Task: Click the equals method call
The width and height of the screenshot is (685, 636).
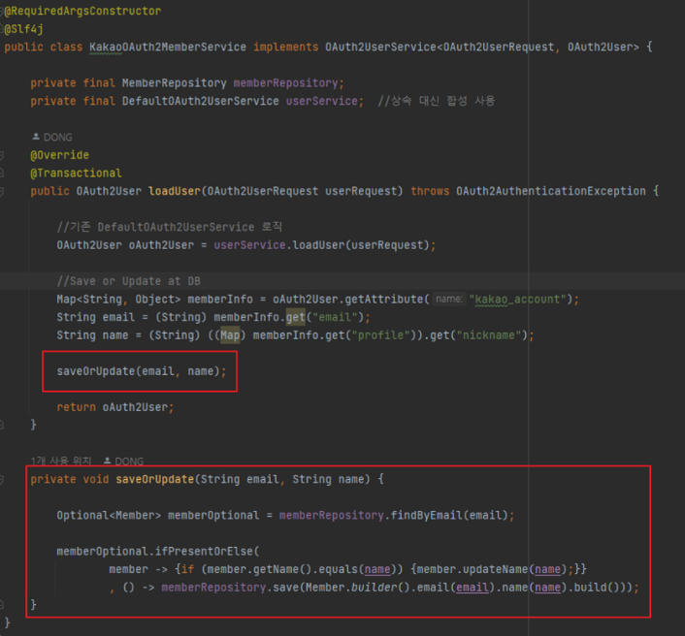Action: tap(338, 569)
